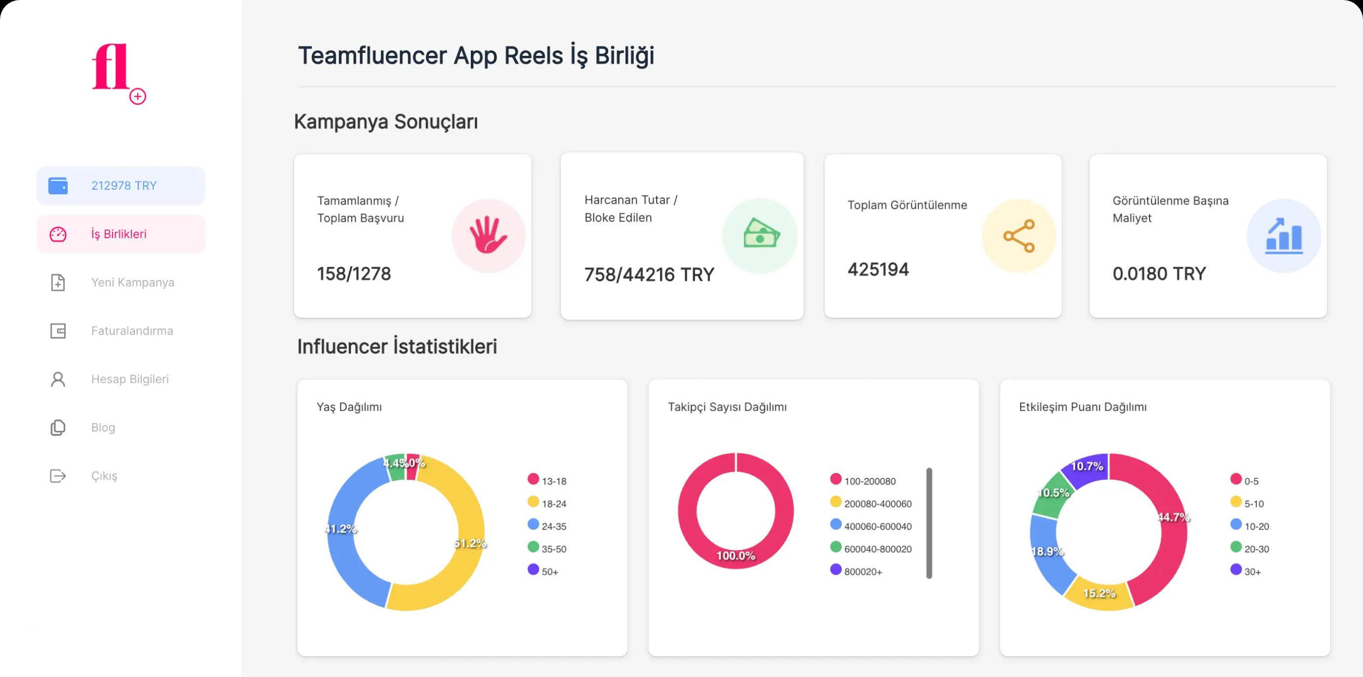Toggle the 50+ age legend dot

[534, 570]
